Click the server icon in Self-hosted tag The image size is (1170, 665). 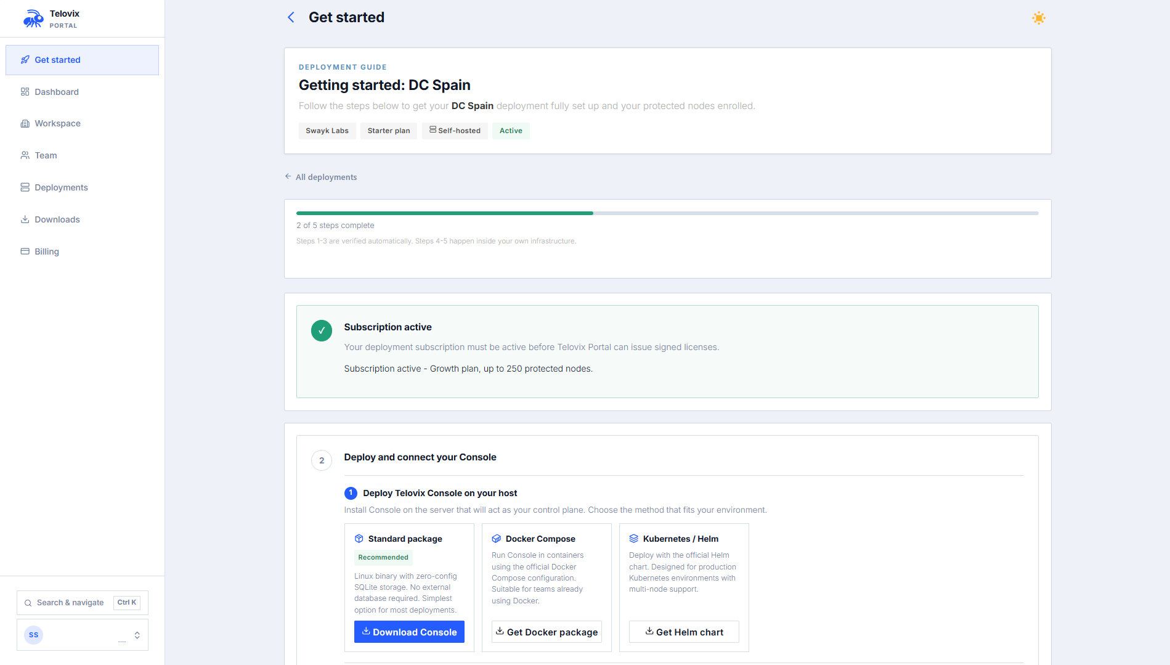433,130
